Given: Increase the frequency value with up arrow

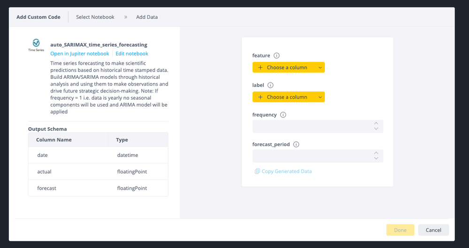Looking at the screenshot, I should click(x=376, y=124).
